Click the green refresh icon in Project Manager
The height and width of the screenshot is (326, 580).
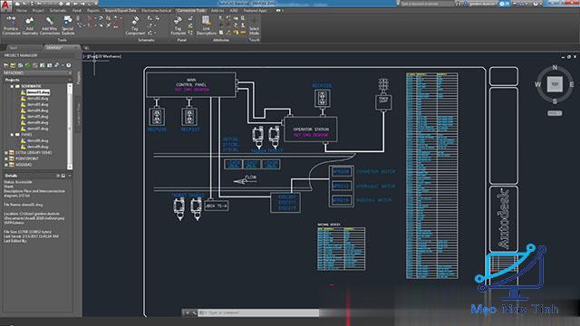(x=27, y=65)
